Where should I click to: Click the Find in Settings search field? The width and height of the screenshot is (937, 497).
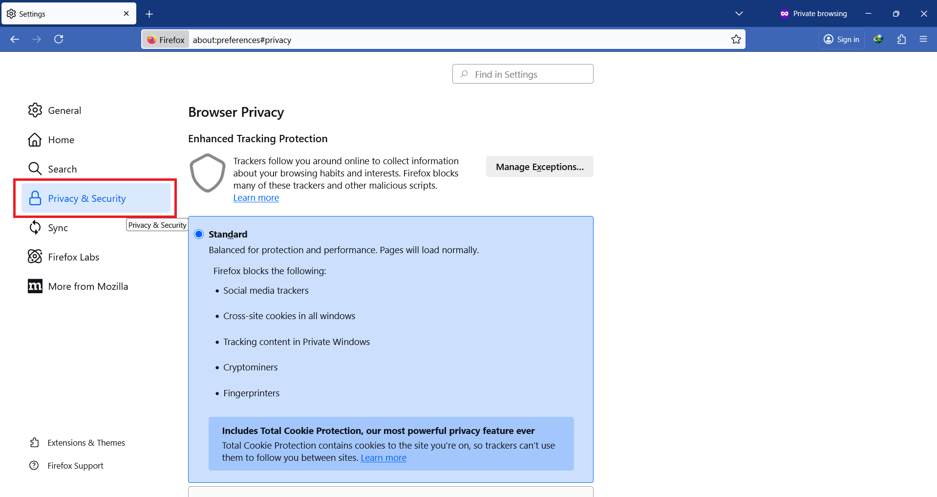pyautogui.click(x=523, y=74)
